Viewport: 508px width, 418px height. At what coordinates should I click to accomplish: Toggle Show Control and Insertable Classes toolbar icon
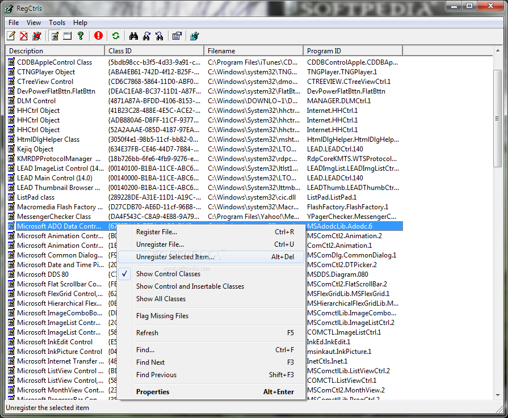68,36
